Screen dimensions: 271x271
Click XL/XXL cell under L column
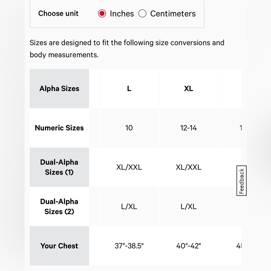click(129, 167)
